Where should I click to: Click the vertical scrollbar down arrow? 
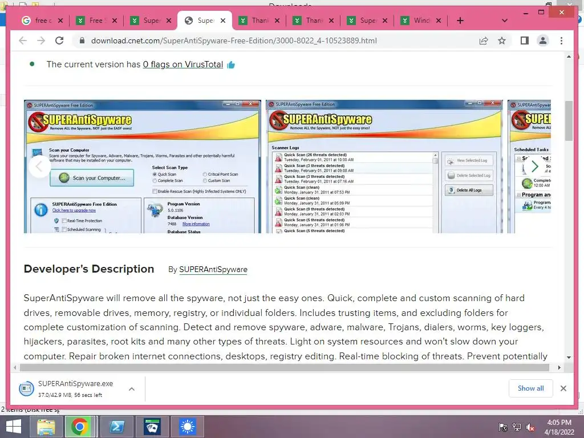569,357
